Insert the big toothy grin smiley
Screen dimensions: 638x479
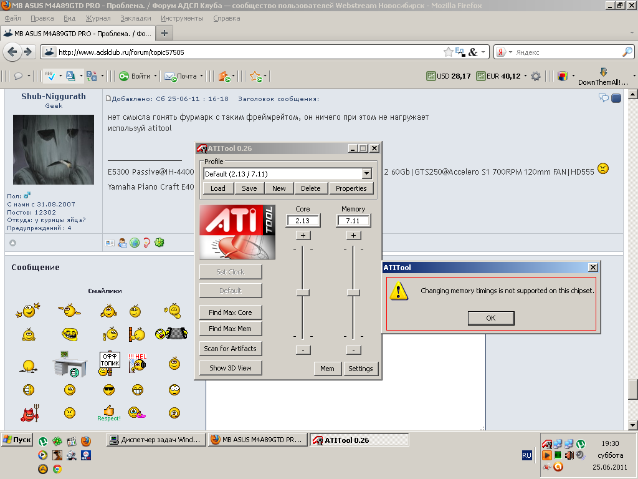(138, 390)
